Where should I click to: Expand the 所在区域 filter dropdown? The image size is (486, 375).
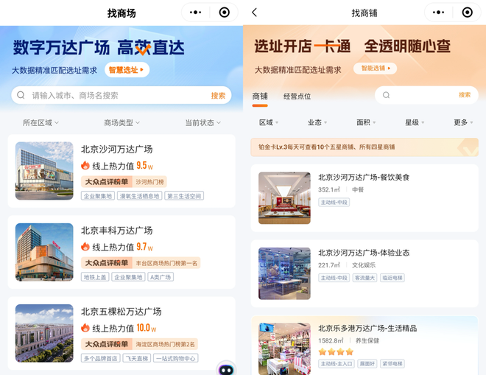(40, 123)
